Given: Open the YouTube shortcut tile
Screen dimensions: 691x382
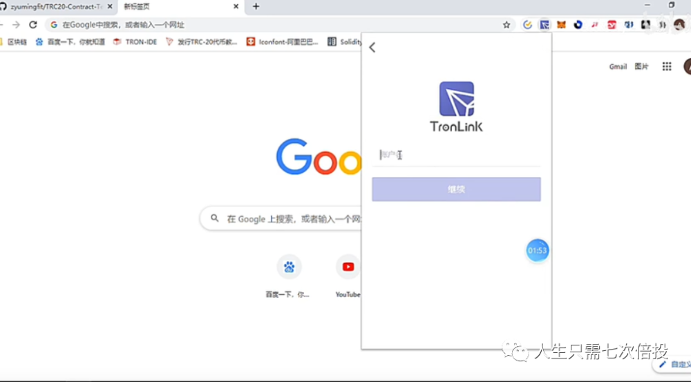Looking at the screenshot, I should point(348,276).
